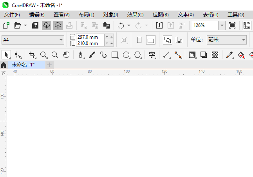Open the A4 page size dropdown
The width and height of the screenshot is (253, 177).
pyautogui.click(x=33, y=40)
